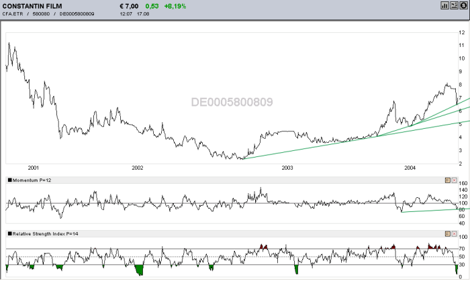
Task: Click the 12:07 timestamp
Action: click(126, 14)
